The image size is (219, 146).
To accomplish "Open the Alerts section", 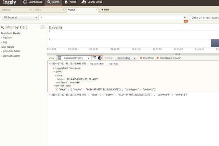I will click(70, 2).
